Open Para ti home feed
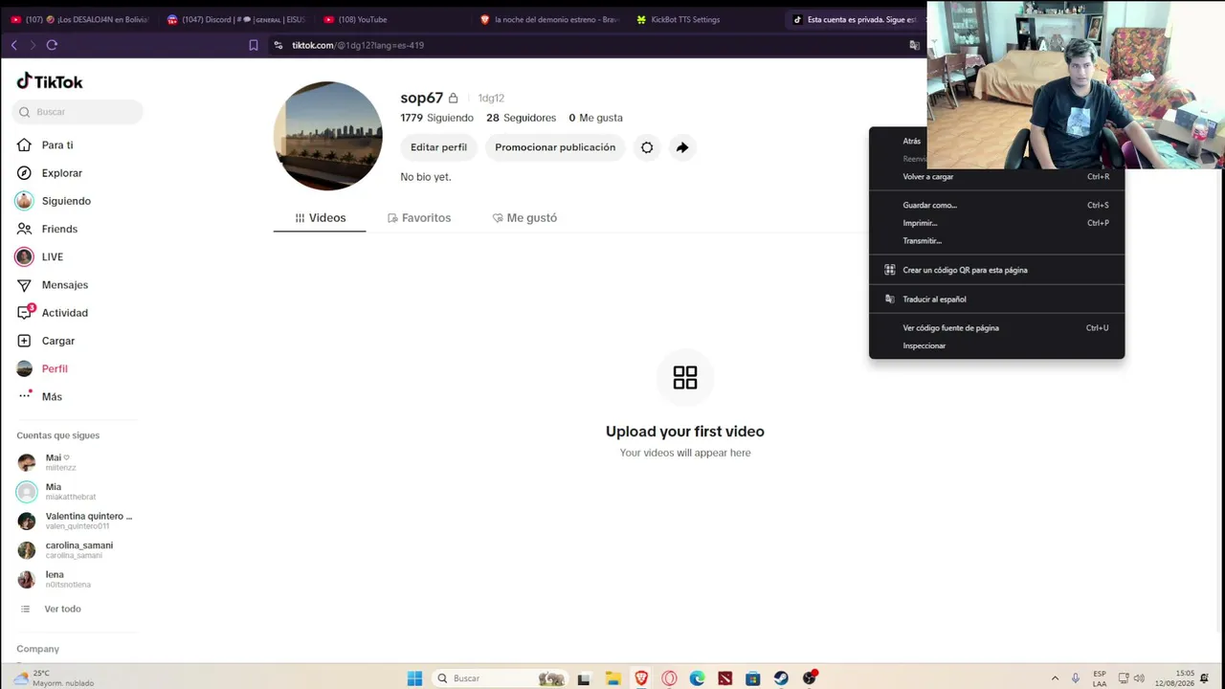 tap(57, 145)
